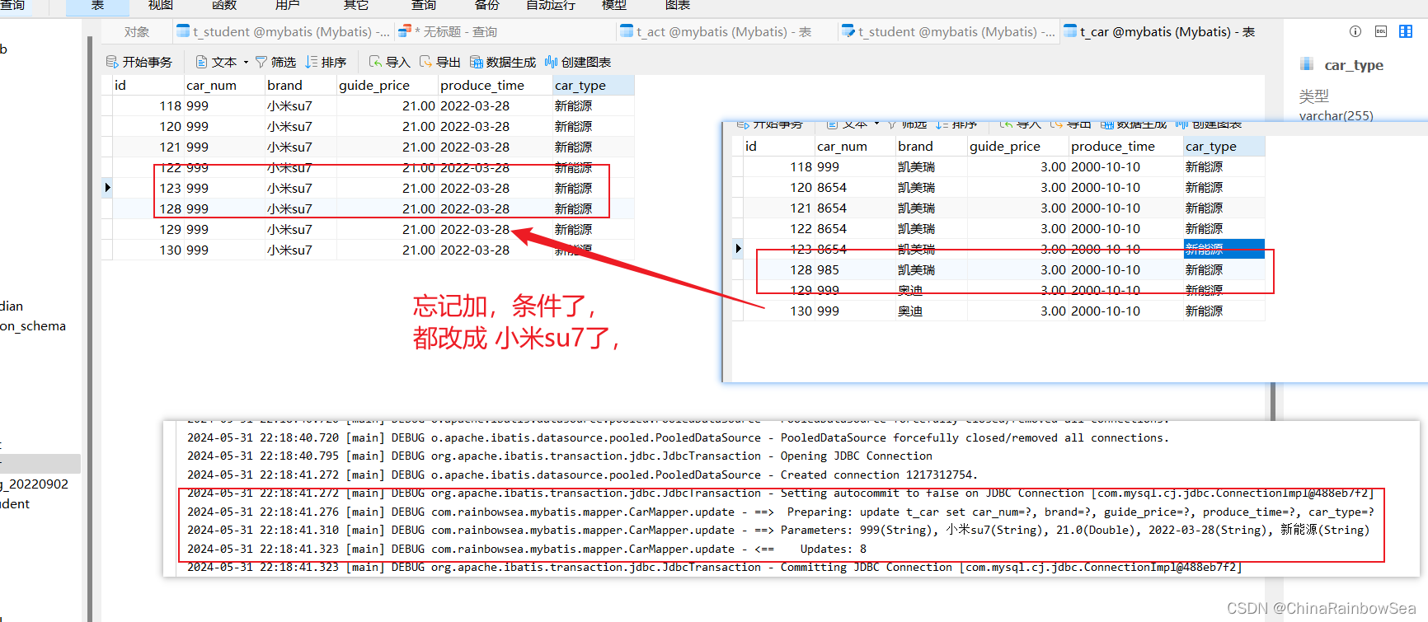Select the blue column view icon
Image resolution: width=1428 pixels, height=622 pixels.
pos(1406,31)
